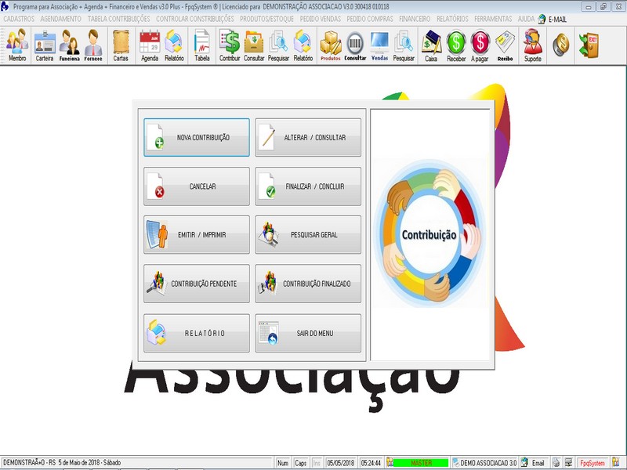Click the gold coin toolbar icon
This screenshot has width=627, height=470.
561,45
